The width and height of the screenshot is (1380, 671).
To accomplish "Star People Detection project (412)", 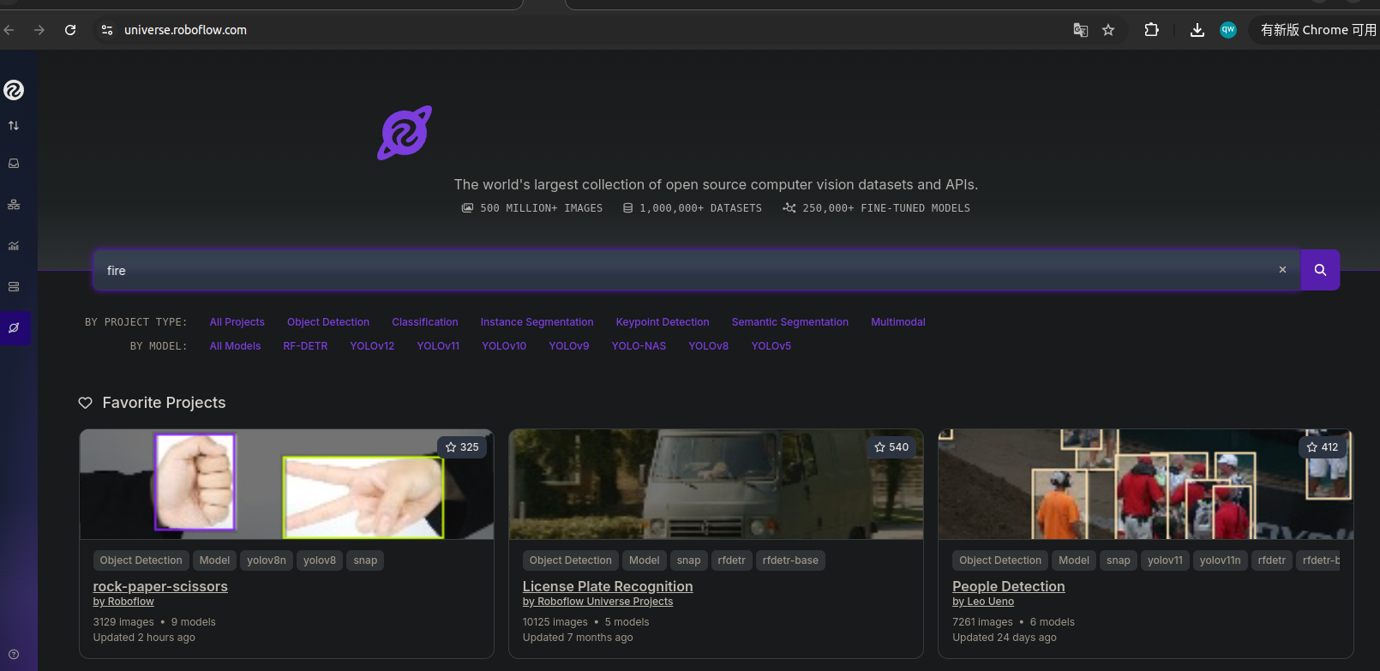I will (1323, 447).
